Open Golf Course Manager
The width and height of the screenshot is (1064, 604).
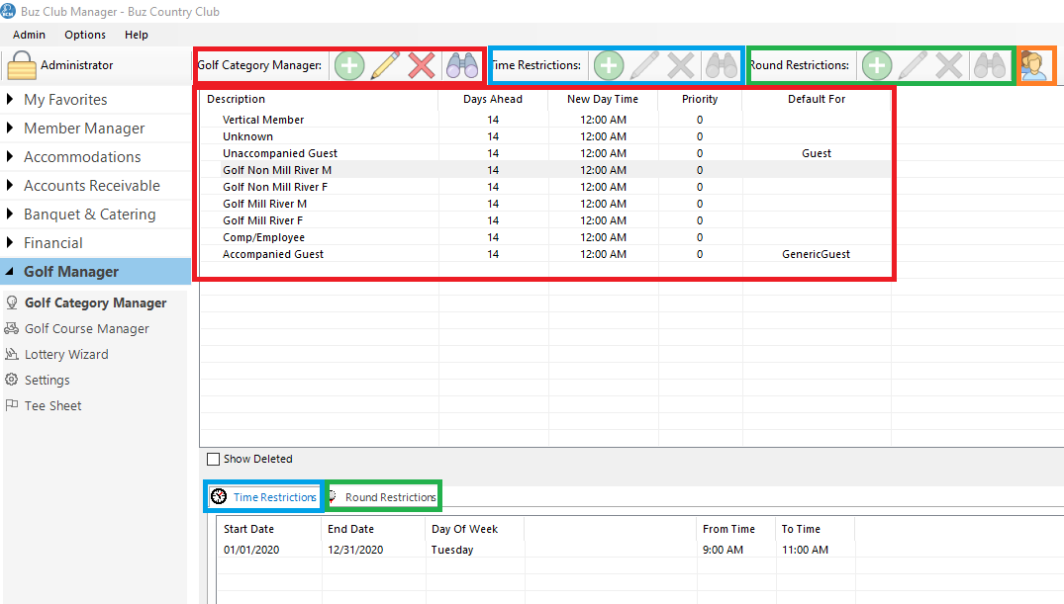point(87,328)
